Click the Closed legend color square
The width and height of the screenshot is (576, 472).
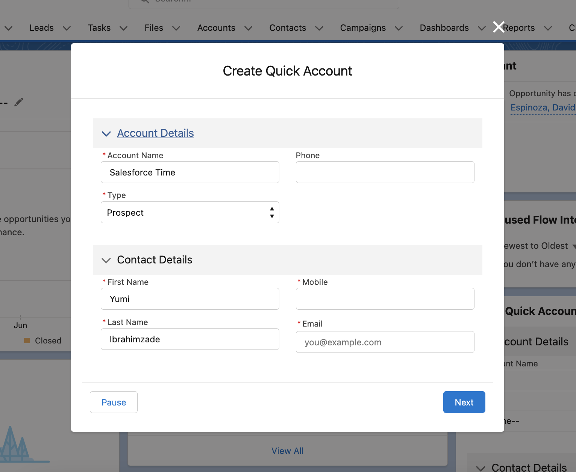[26, 340]
